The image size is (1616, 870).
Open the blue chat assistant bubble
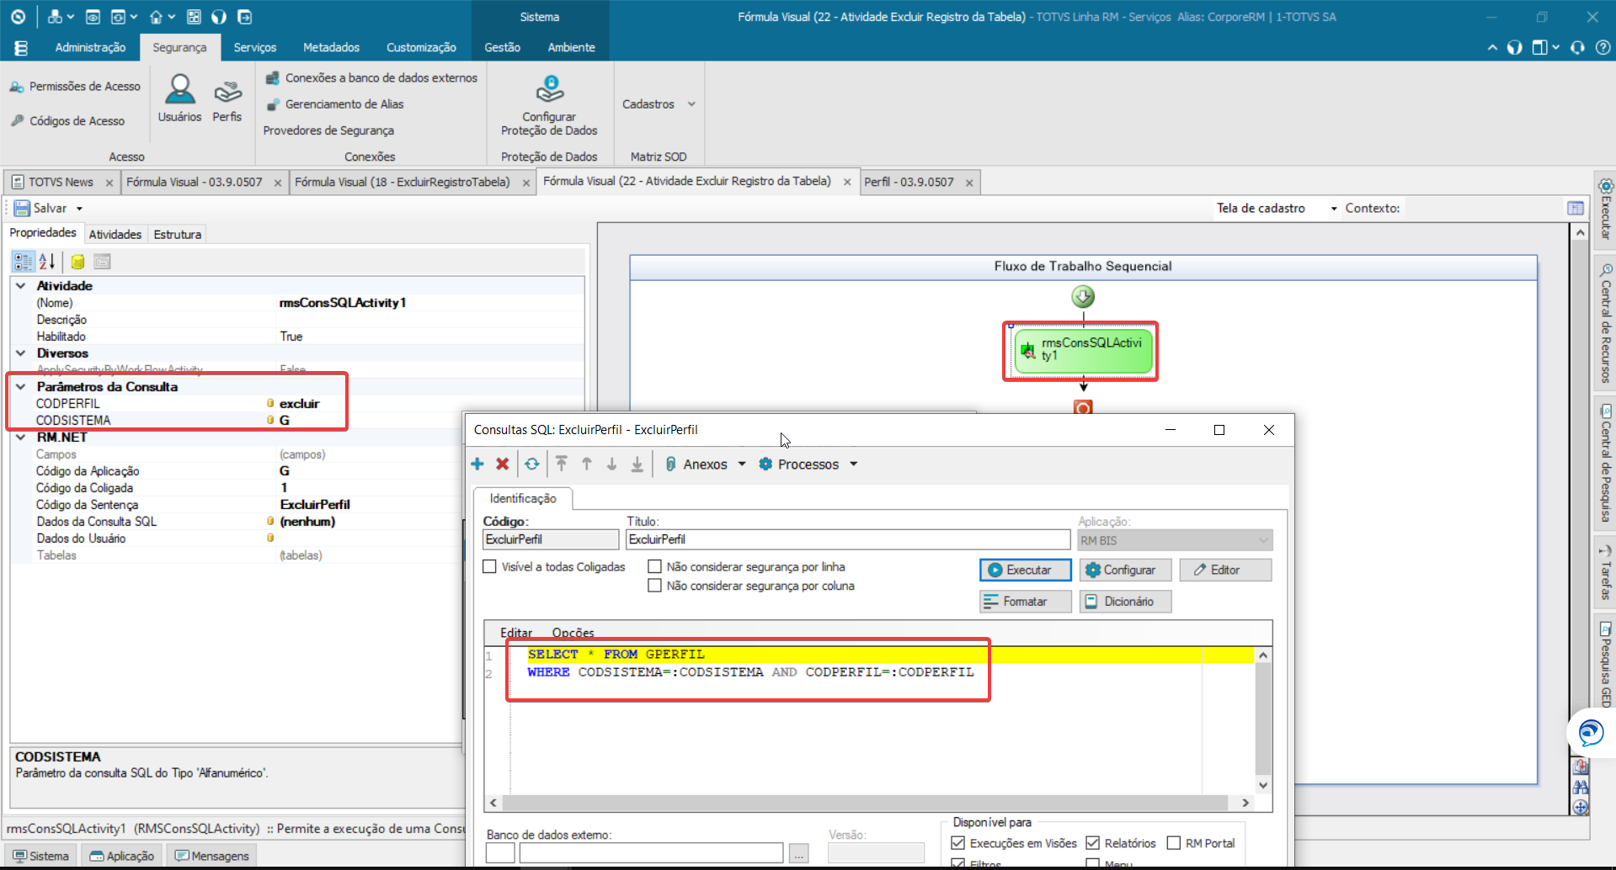tap(1591, 733)
